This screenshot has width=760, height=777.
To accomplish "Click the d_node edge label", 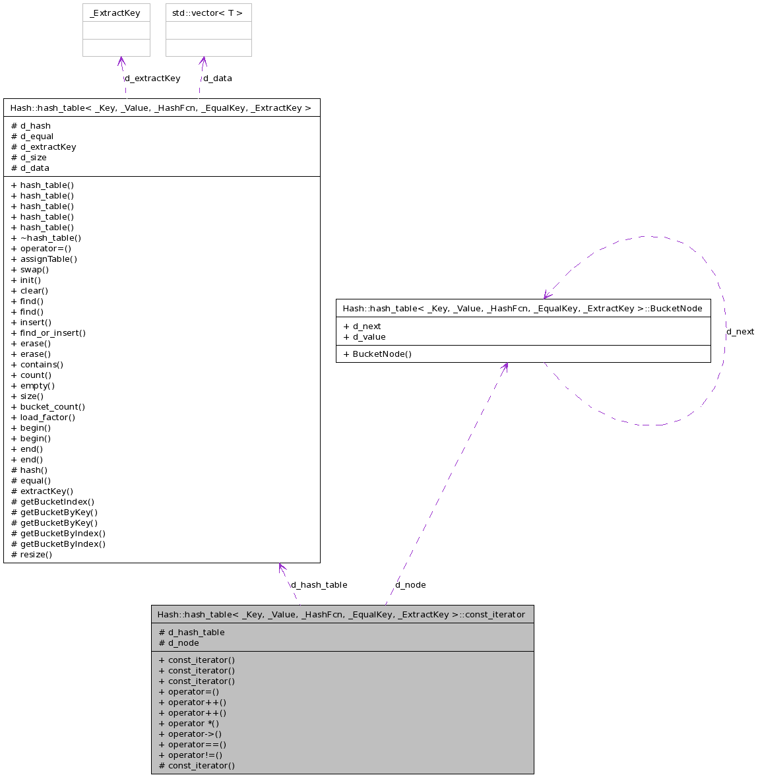I will (x=410, y=585).
